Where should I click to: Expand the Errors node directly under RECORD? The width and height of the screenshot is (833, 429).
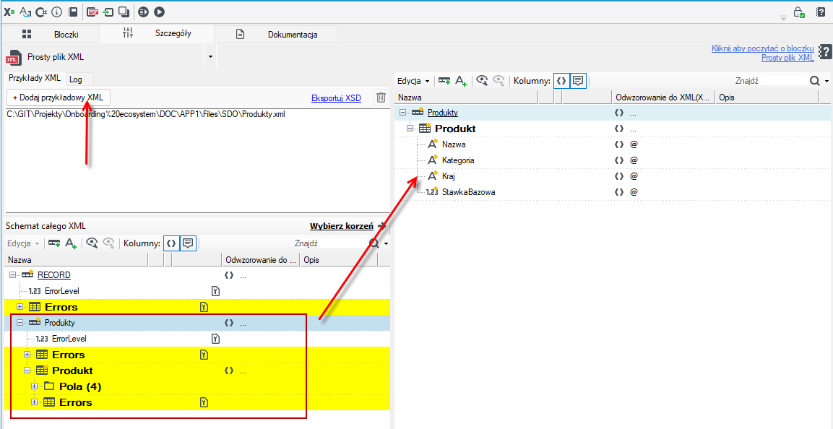coord(20,307)
